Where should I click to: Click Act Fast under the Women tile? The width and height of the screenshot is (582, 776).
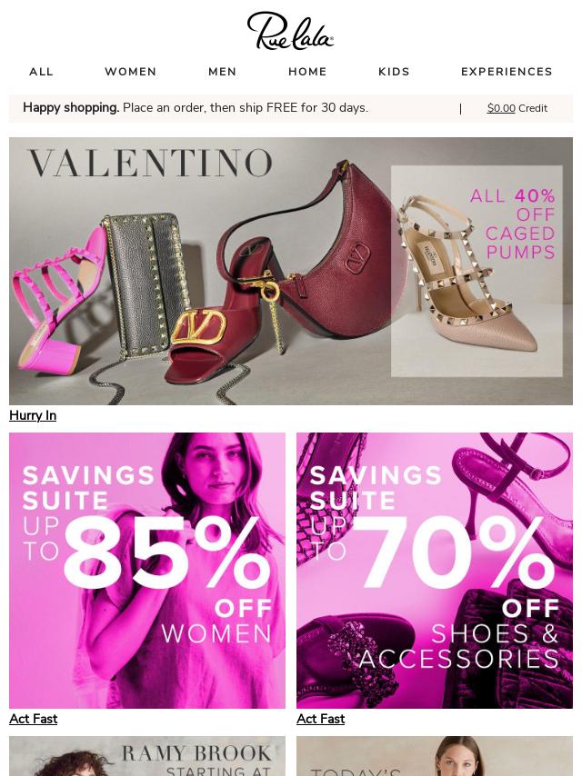coord(33,719)
